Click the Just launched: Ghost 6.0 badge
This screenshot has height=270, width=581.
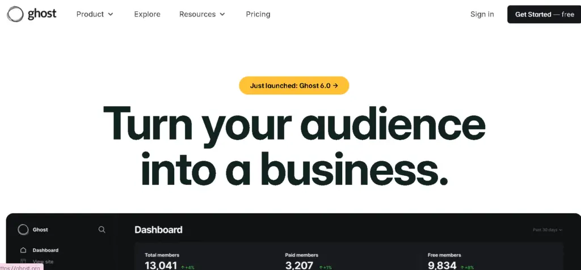pos(294,86)
